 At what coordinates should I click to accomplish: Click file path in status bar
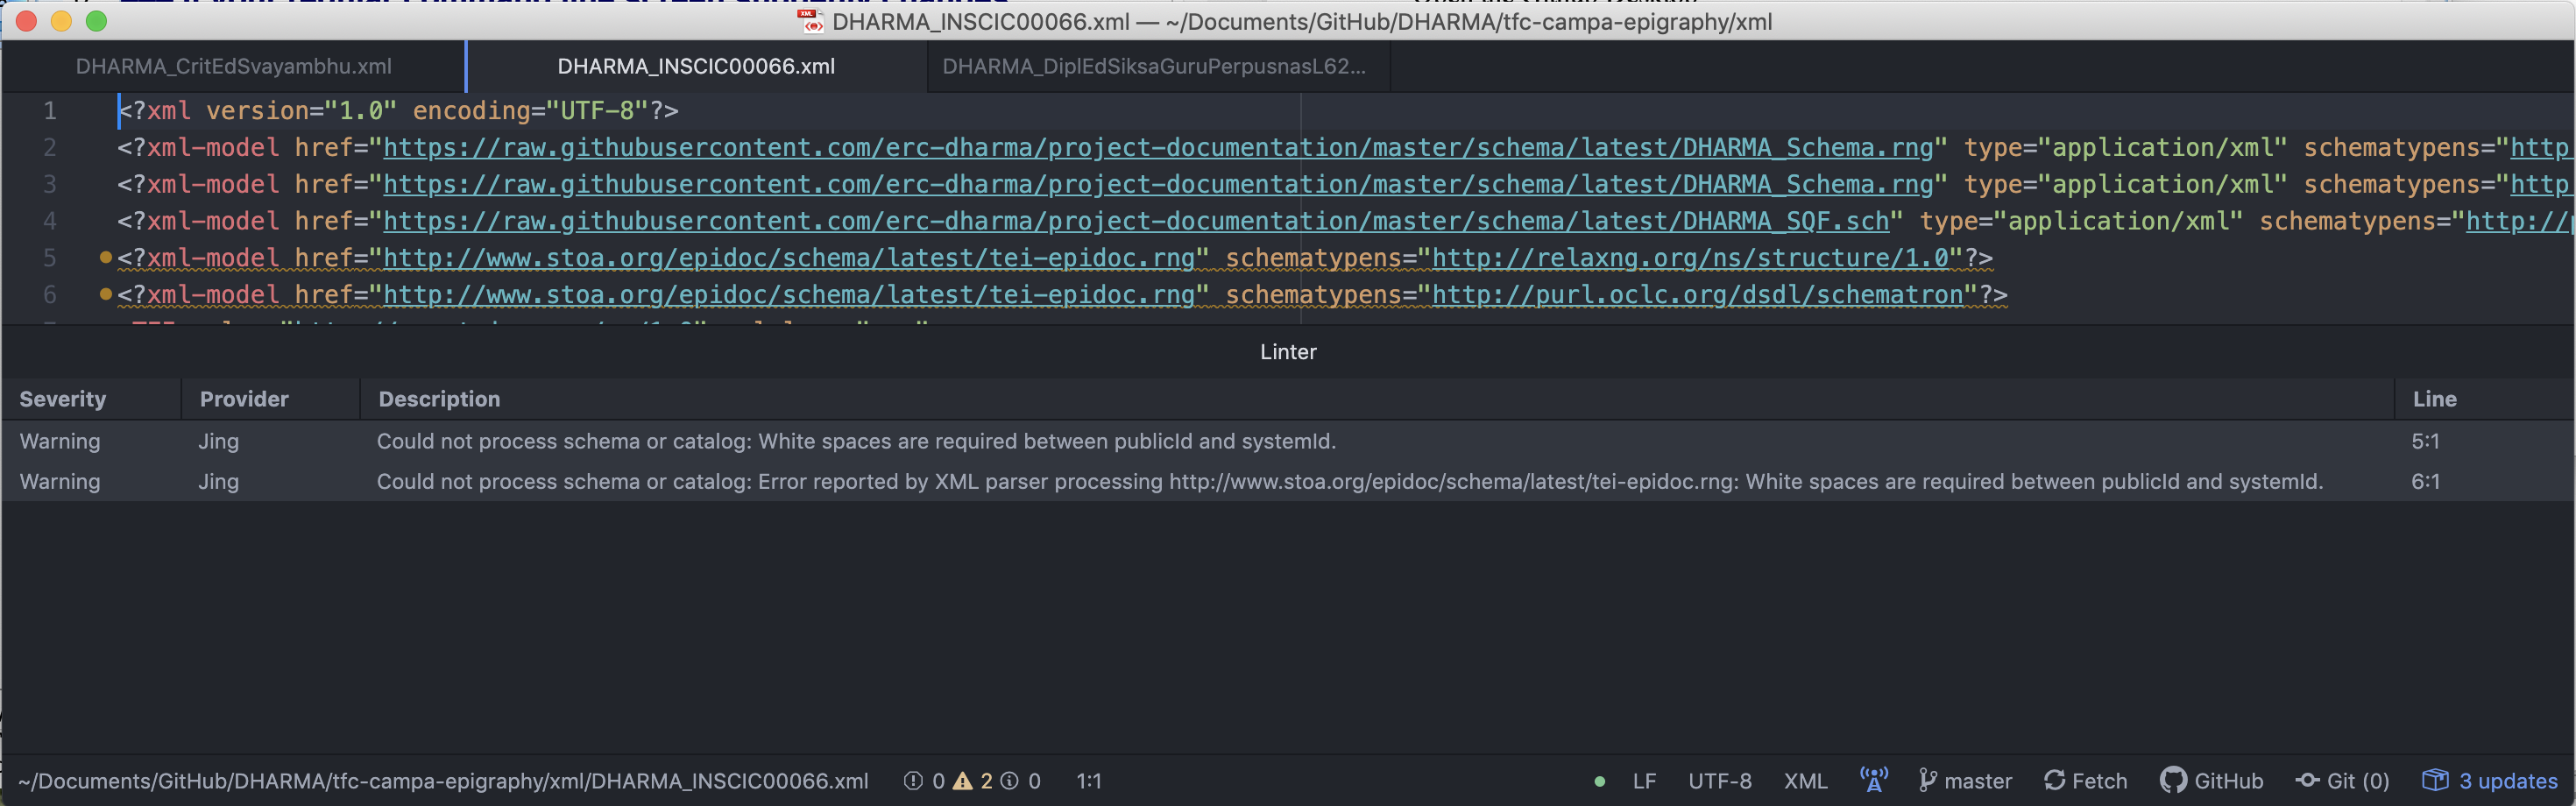pos(443,781)
